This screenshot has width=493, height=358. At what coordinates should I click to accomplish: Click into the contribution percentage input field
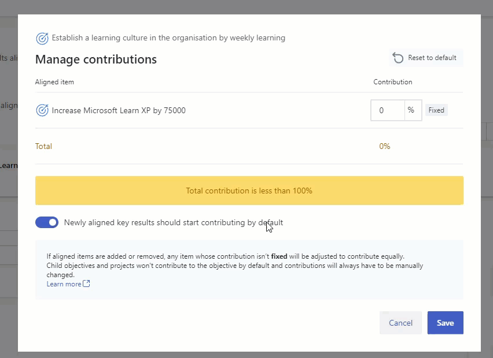coord(387,110)
